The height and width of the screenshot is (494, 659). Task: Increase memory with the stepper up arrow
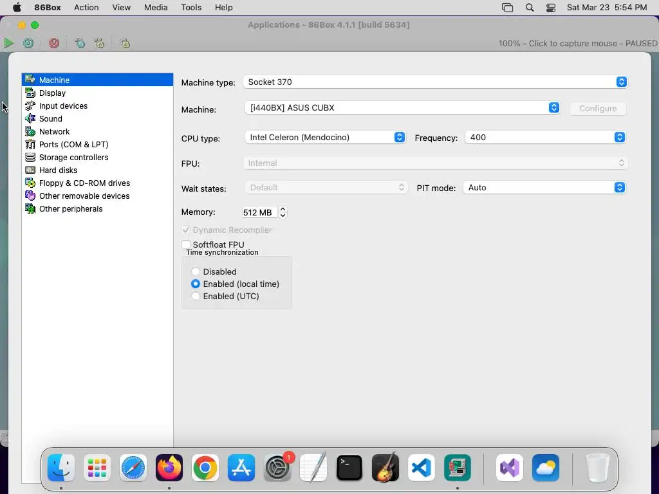283,209
